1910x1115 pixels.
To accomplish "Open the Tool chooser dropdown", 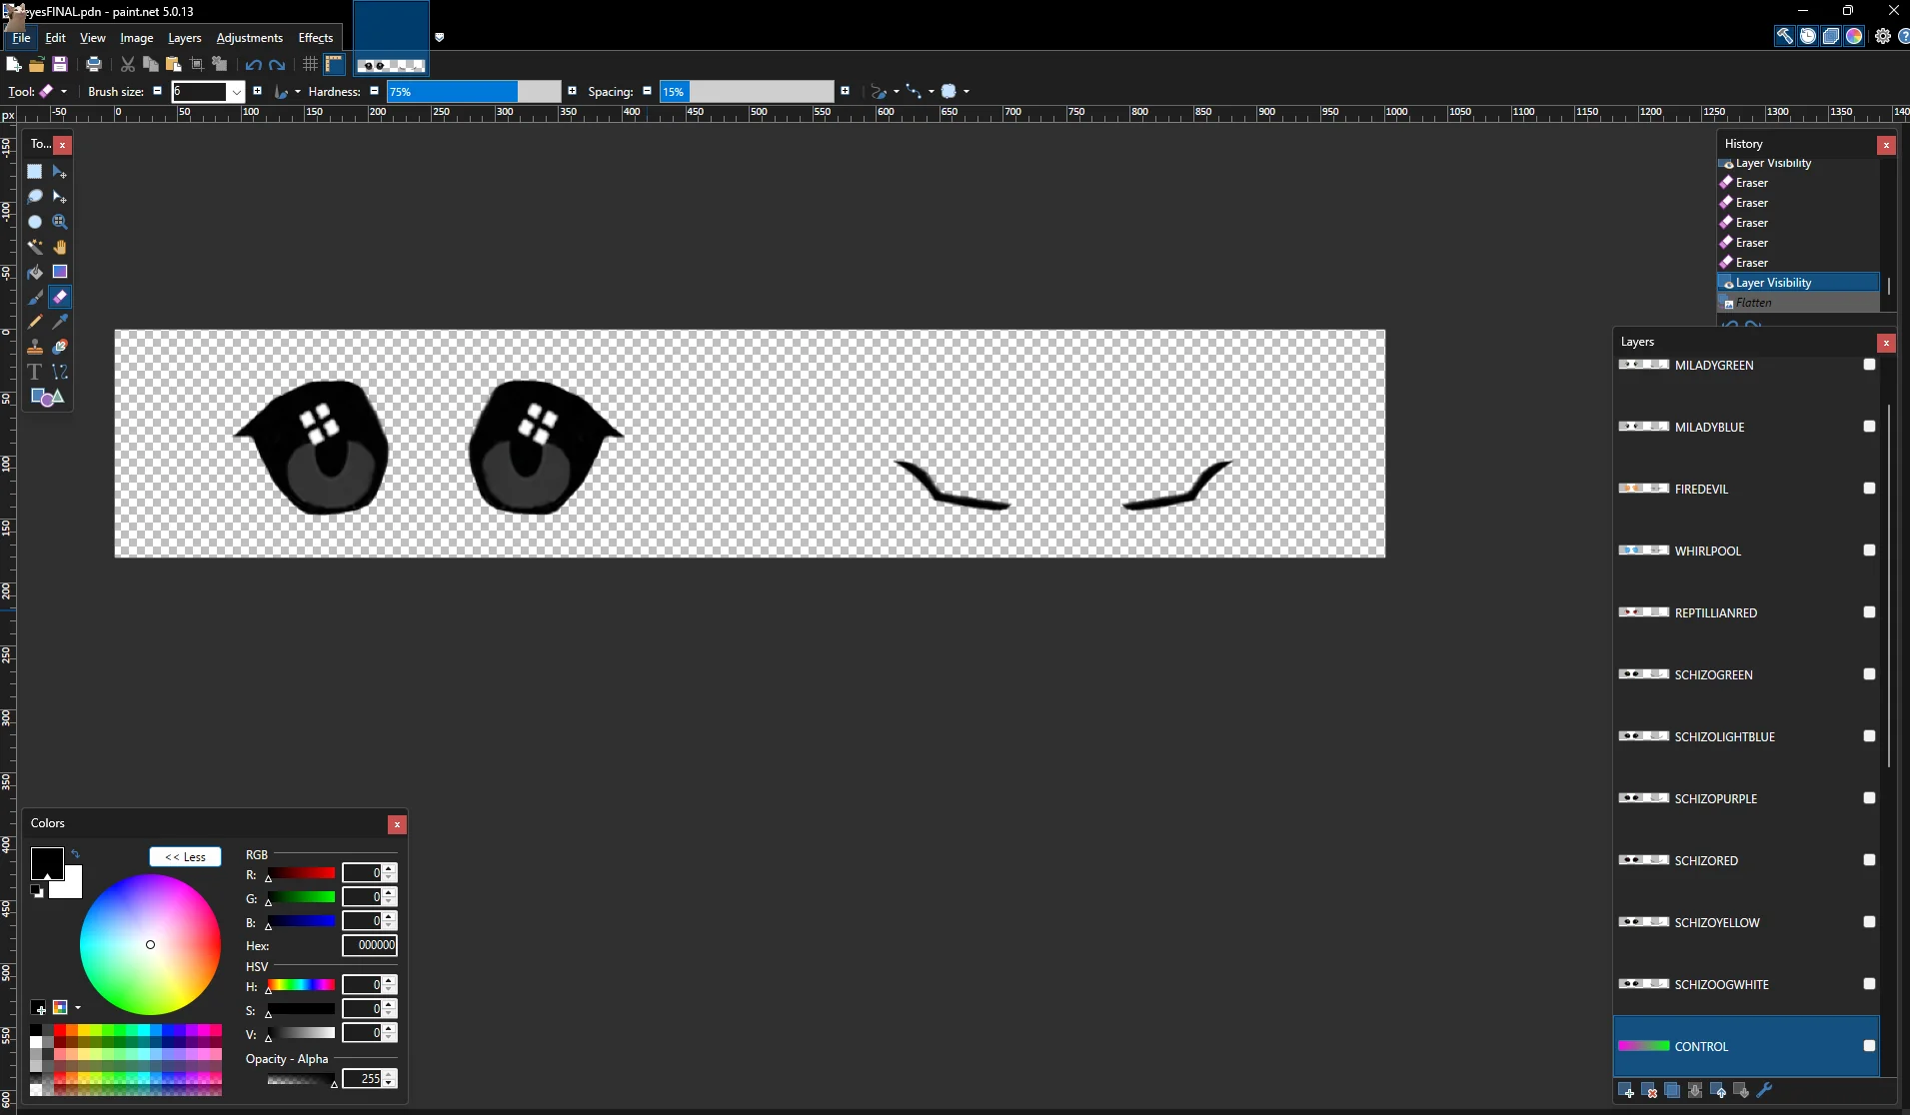I will 53,92.
